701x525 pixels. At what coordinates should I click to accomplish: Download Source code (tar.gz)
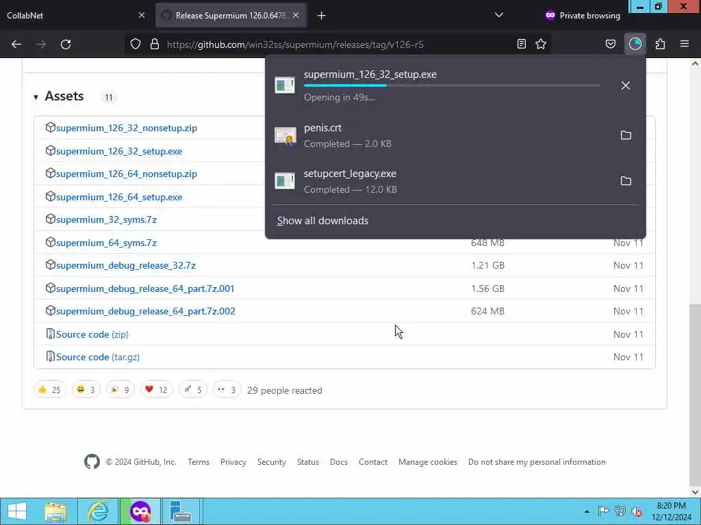point(98,357)
